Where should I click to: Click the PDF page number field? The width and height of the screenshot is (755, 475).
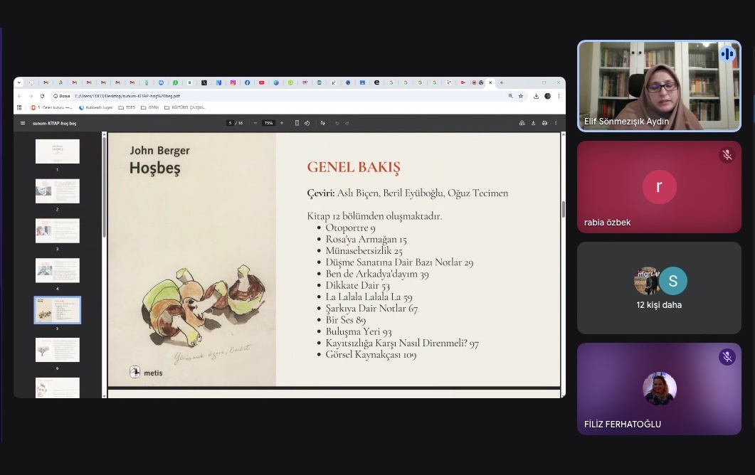pos(230,123)
